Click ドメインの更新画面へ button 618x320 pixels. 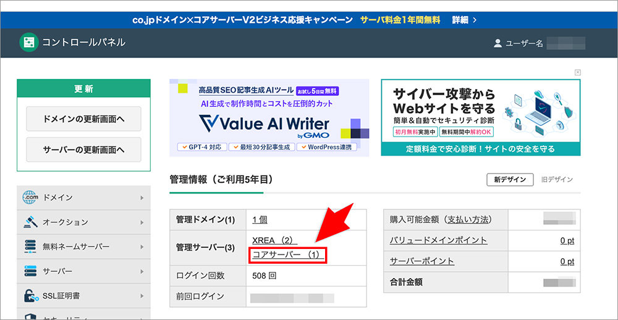coord(83,119)
